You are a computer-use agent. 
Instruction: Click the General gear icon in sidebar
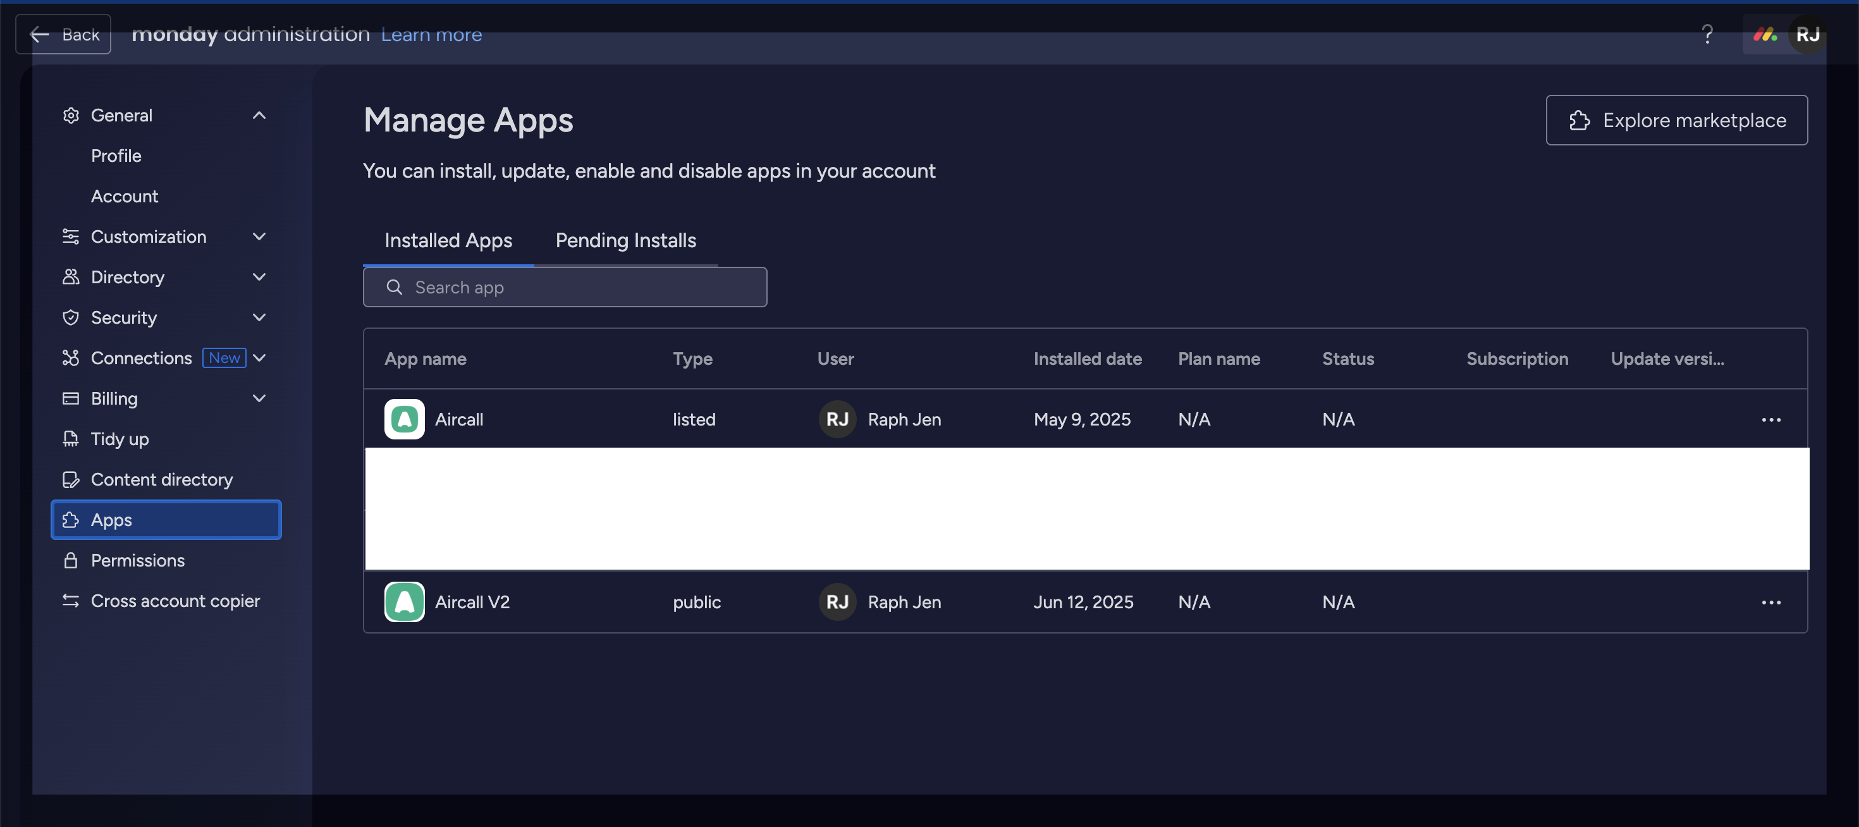coord(71,116)
